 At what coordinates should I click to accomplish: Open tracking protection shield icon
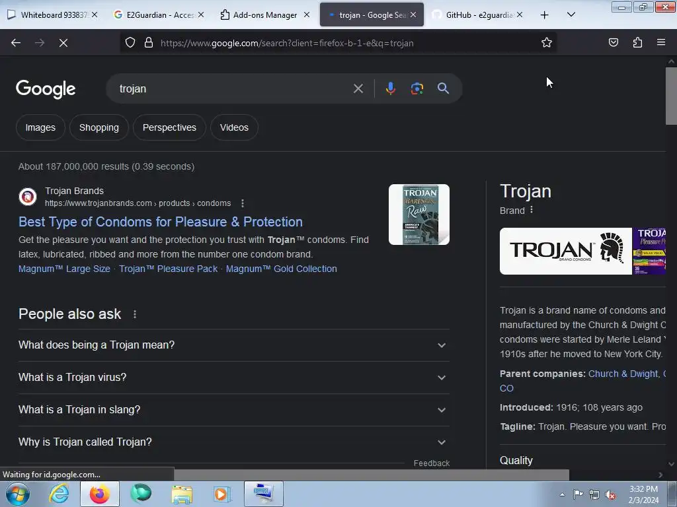coord(130,43)
